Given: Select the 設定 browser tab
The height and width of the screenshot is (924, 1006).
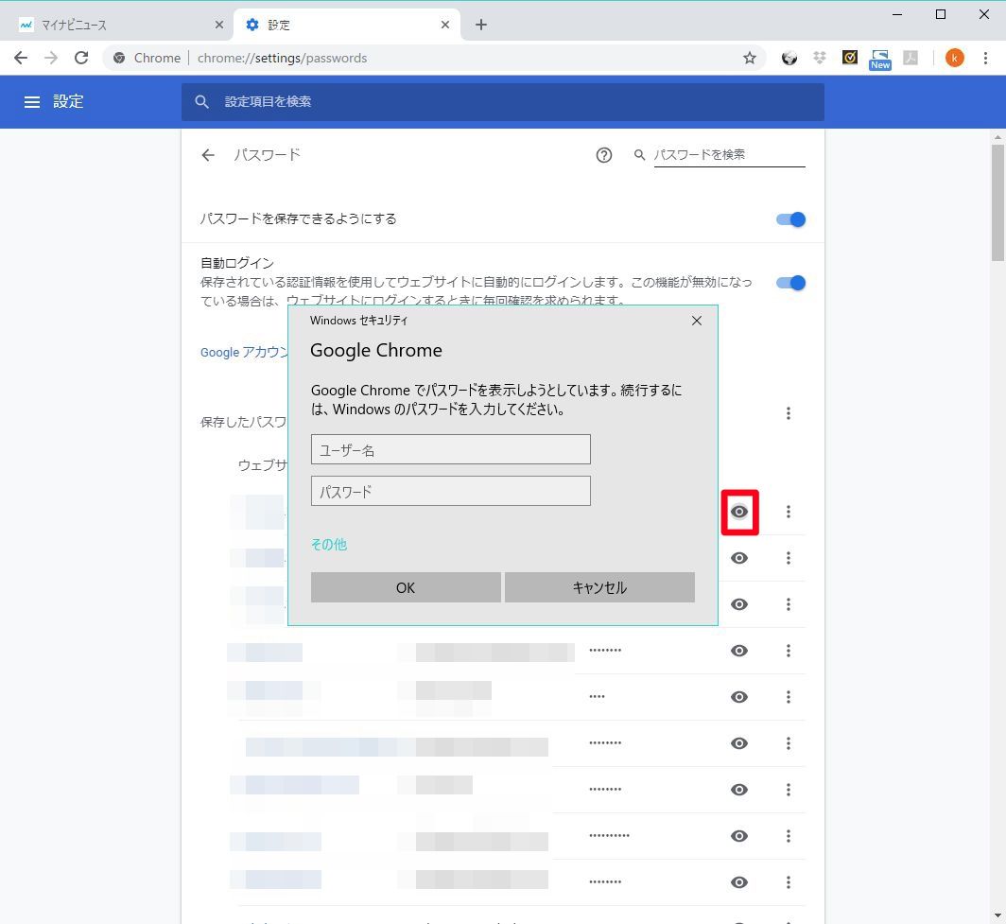Looking at the screenshot, I should pyautogui.click(x=348, y=25).
